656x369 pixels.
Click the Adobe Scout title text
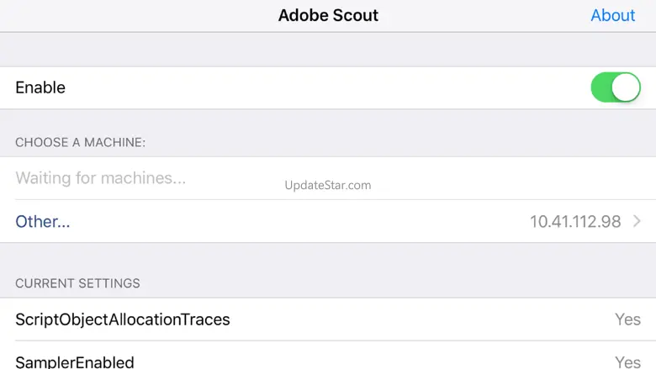coord(328,15)
